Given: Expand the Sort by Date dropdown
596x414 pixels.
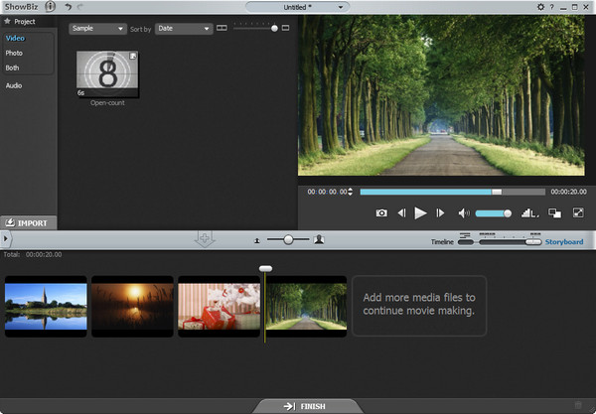Looking at the screenshot, I should click(184, 29).
